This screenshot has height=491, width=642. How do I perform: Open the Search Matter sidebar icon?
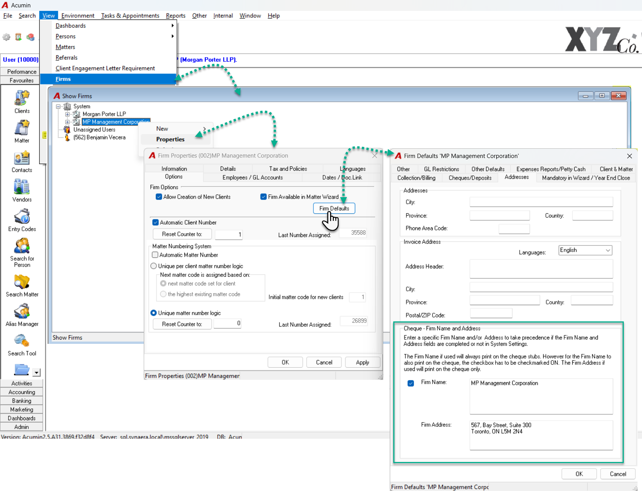(22, 282)
